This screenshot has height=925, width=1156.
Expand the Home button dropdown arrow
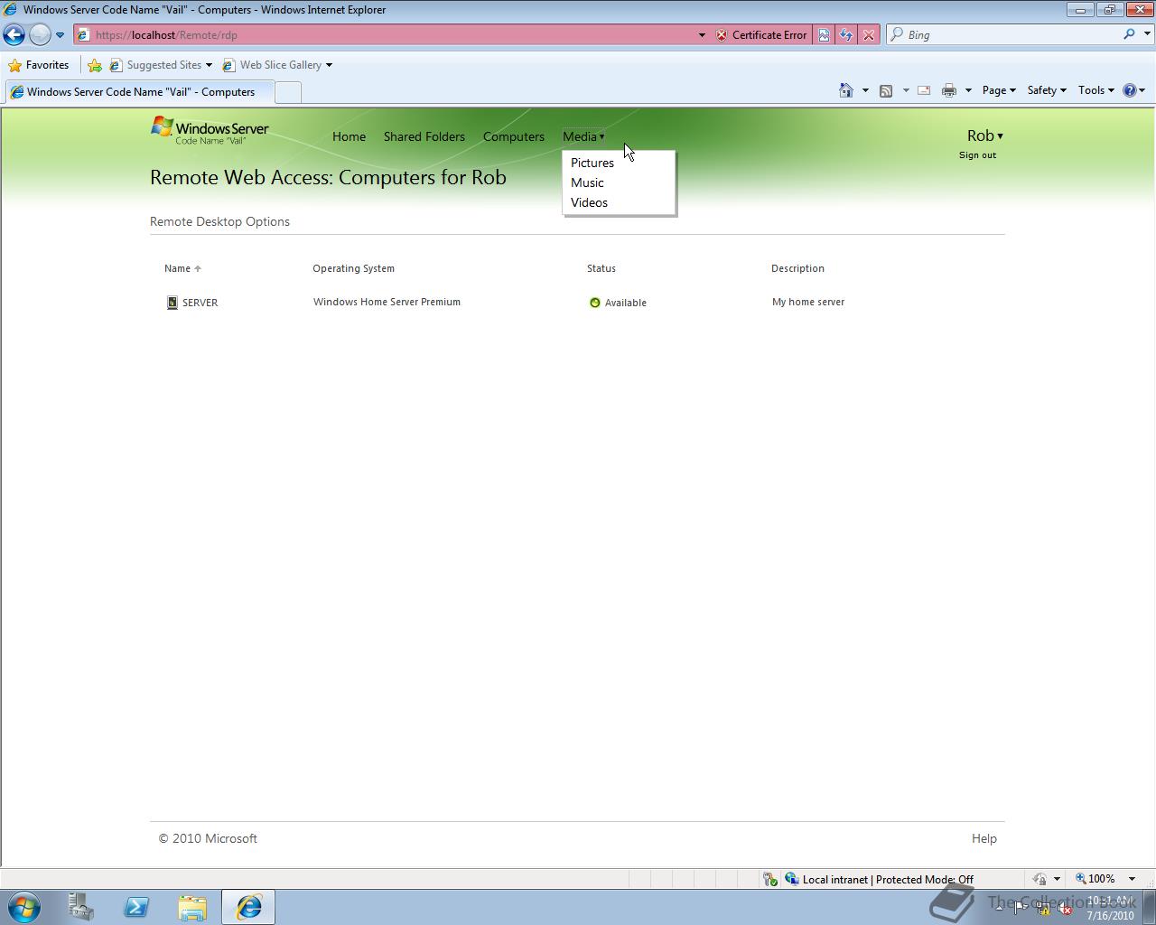[x=865, y=90]
